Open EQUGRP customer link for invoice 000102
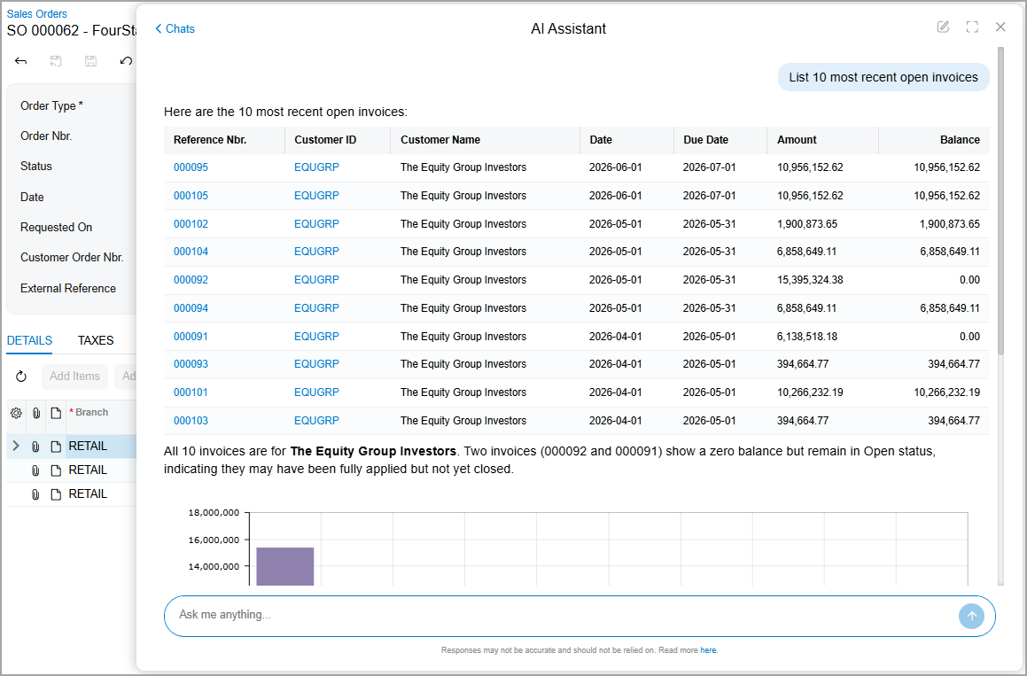 (x=316, y=223)
